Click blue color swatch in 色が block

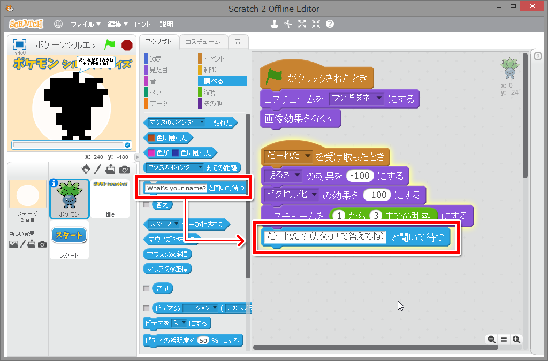(175, 152)
